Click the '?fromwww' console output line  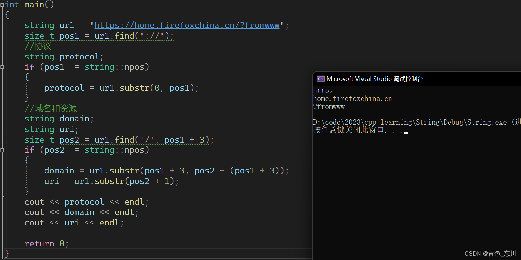[x=329, y=107]
